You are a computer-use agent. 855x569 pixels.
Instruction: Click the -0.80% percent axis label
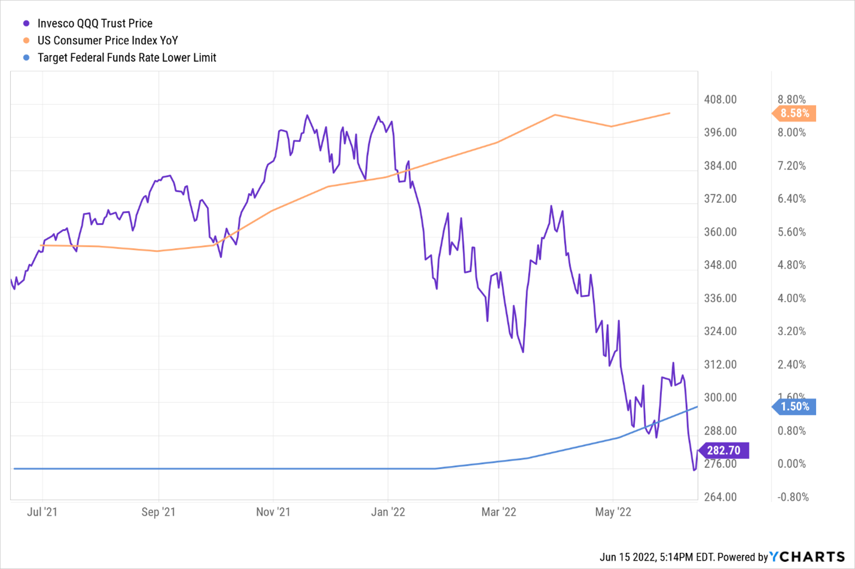pyautogui.click(x=793, y=497)
